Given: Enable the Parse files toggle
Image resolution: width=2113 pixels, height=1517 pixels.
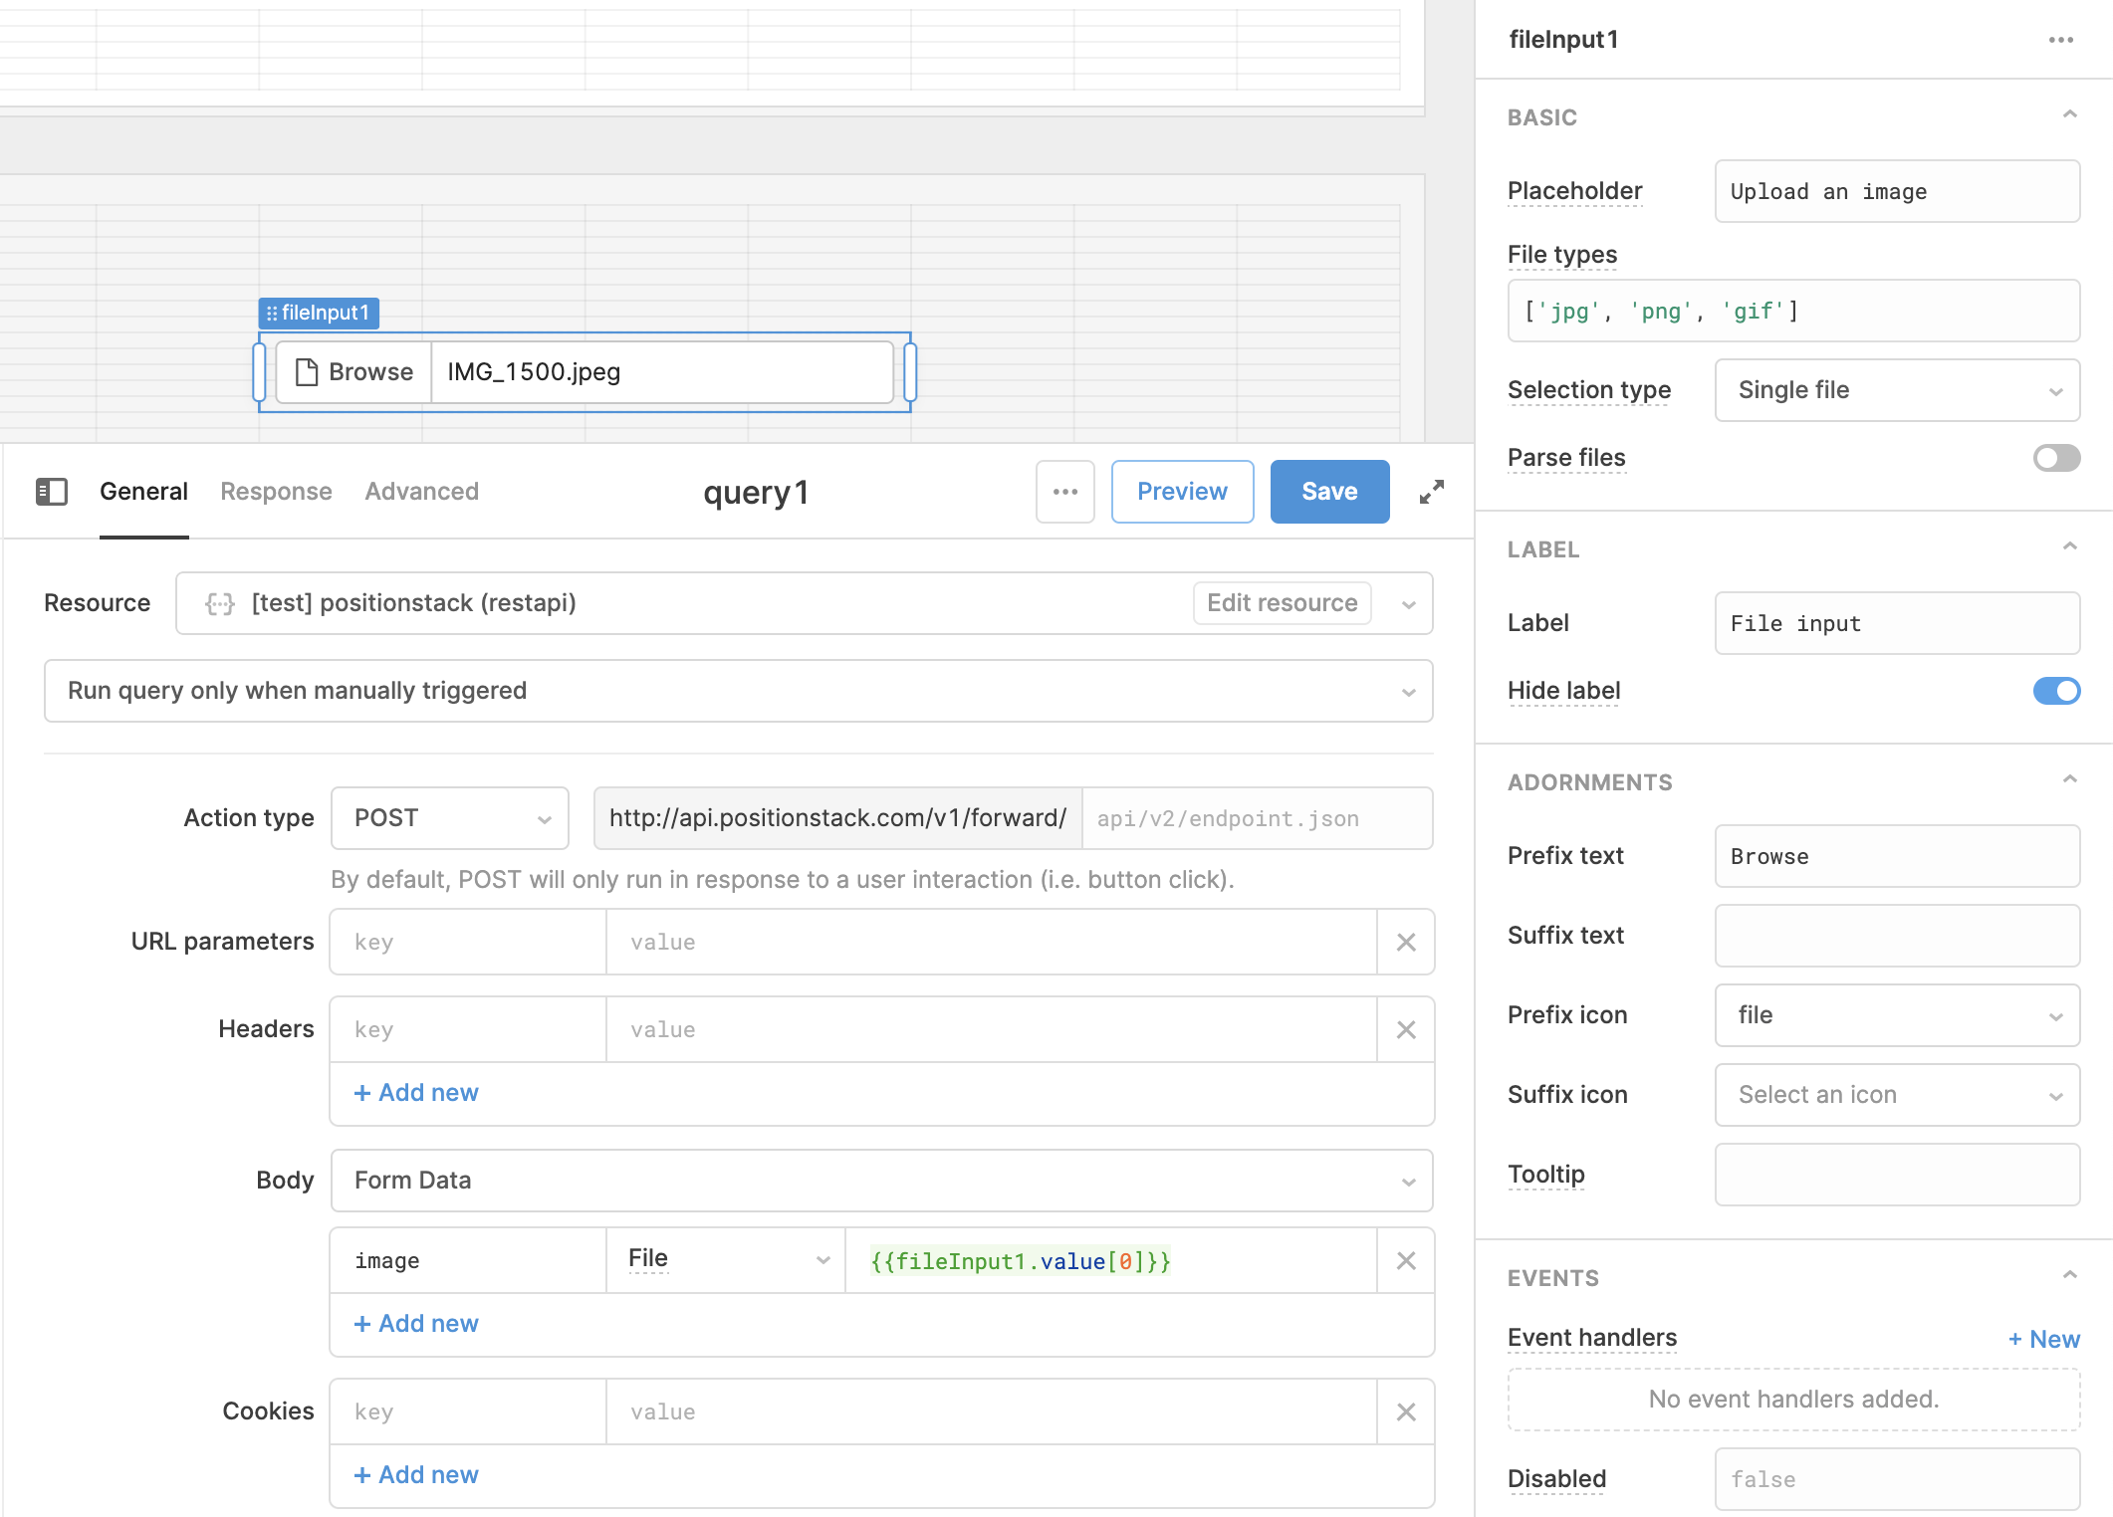Looking at the screenshot, I should click(x=2057, y=458).
